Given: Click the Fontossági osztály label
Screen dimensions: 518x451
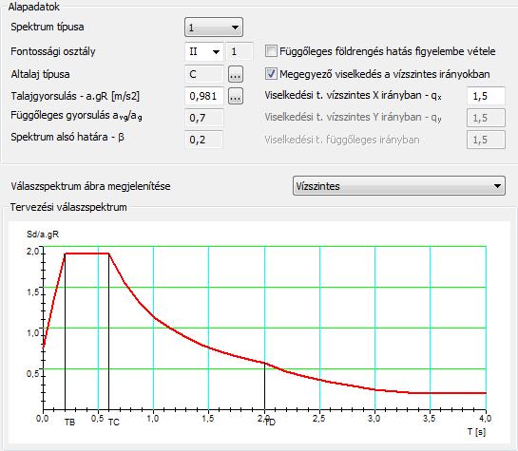Looking at the screenshot, I should (x=53, y=51).
